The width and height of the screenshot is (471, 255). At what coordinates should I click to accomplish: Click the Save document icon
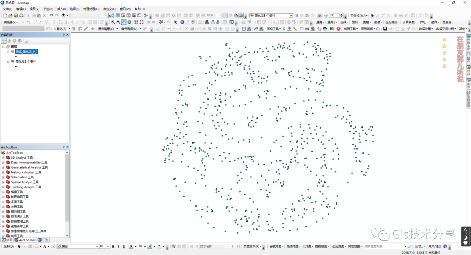(15, 15)
